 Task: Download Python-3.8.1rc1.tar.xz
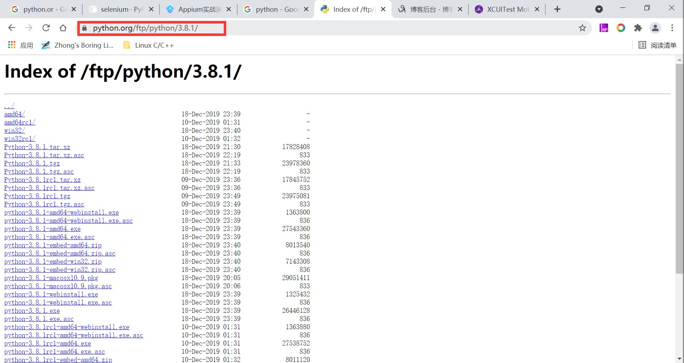pyautogui.click(x=42, y=179)
